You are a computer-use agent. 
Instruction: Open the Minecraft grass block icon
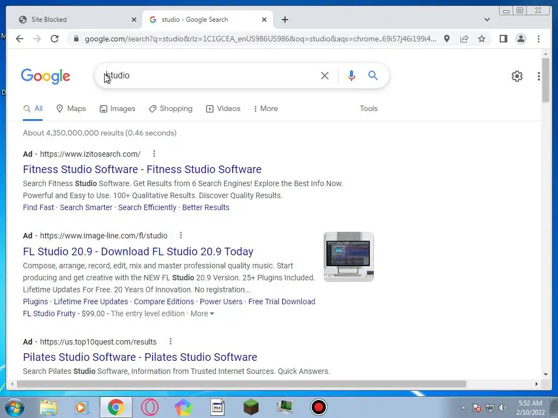click(x=251, y=407)
